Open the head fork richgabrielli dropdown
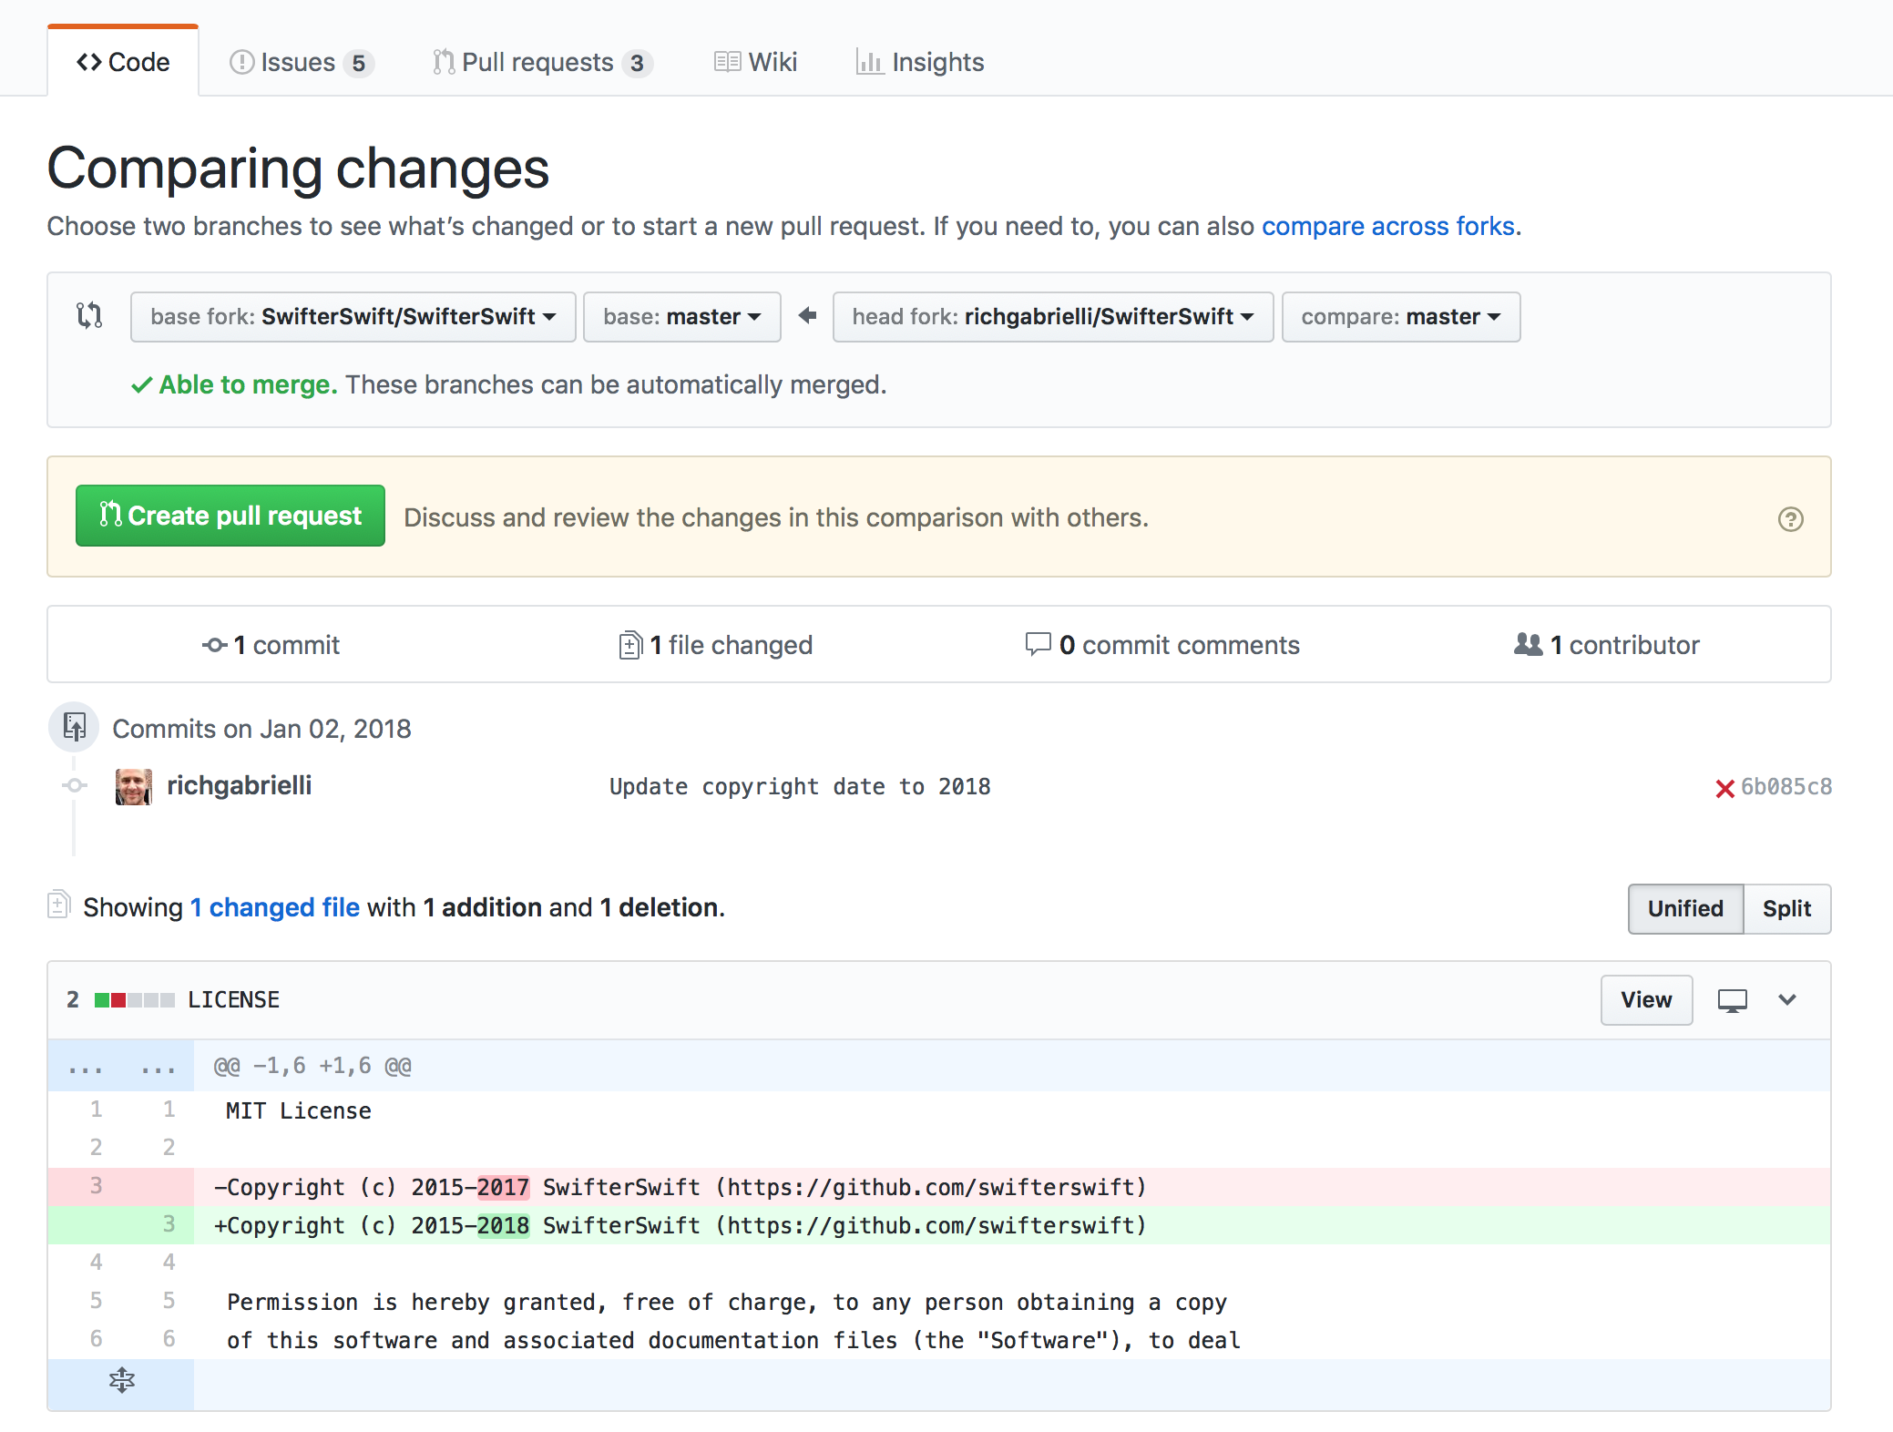Viewport: 1893px width, 1432px height. [1052, 317]
